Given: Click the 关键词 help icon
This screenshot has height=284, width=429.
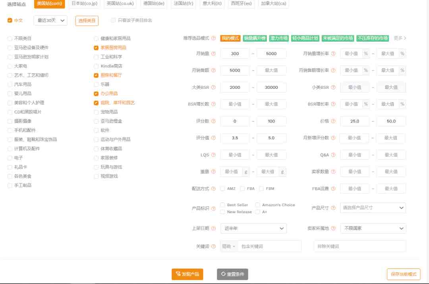Looking at the screenshot, I should click(x=213, y=246).
